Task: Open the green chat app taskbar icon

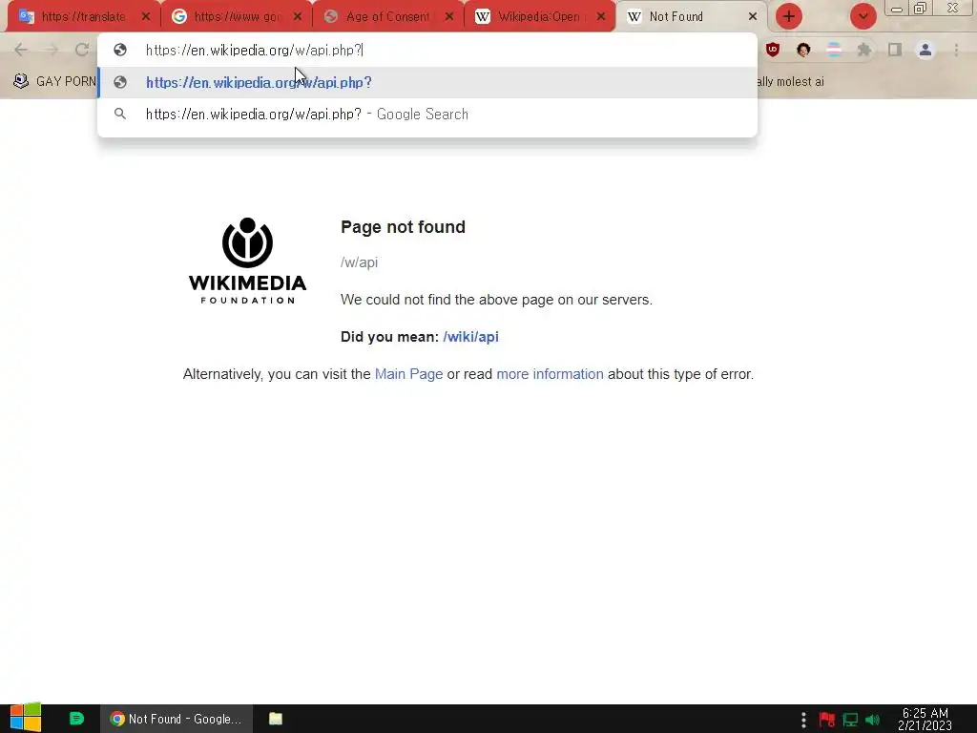Action: click(x=76, y=719)
